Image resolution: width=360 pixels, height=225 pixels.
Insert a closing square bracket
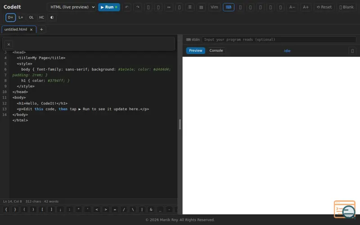pyautogui.click(x=51, y=209)
